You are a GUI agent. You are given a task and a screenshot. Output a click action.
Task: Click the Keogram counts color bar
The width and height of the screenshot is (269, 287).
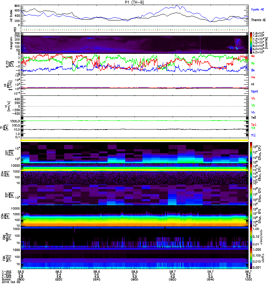[x=251, y=43]
